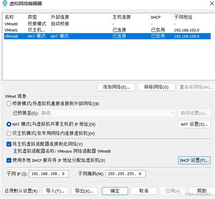Screen dimensions: 215x199
Task: Click 添加网络(E)... button
Action: tap(116, 87)
